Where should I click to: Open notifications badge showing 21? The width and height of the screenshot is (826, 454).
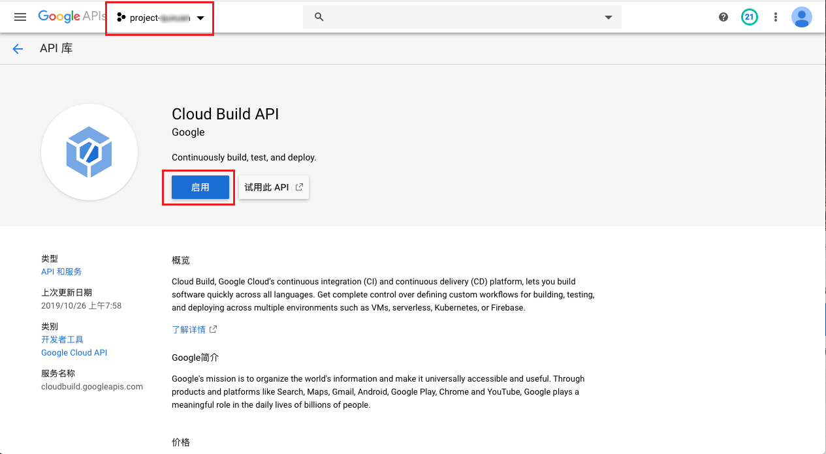pyautogui.click(x=749, y=17)
